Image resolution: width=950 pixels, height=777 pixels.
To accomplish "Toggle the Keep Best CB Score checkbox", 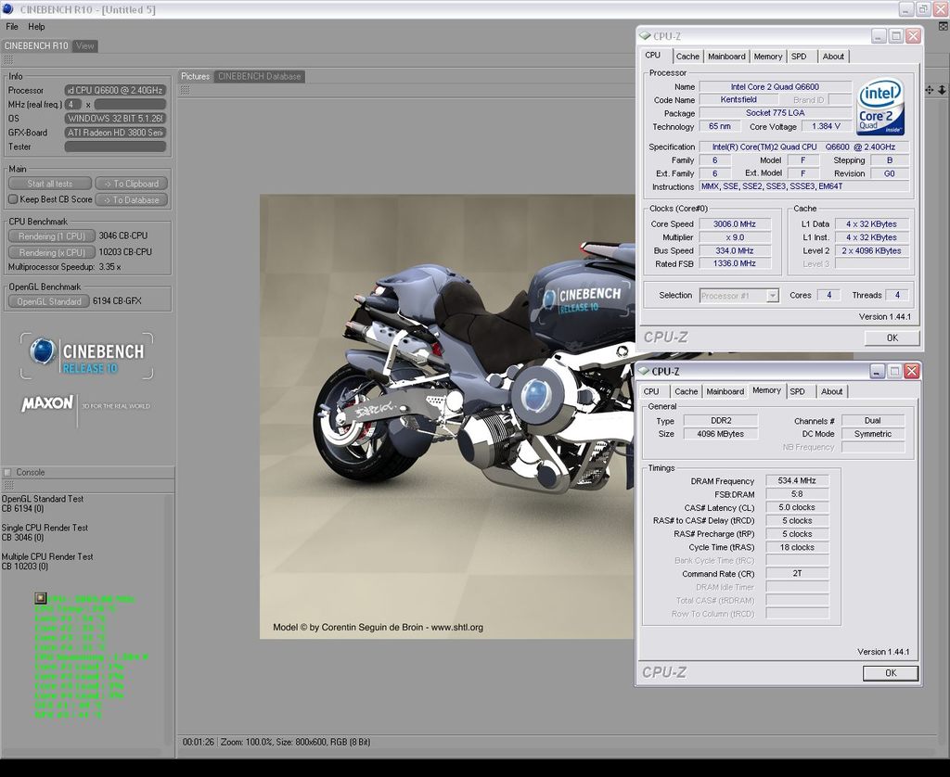I will 13,199.
